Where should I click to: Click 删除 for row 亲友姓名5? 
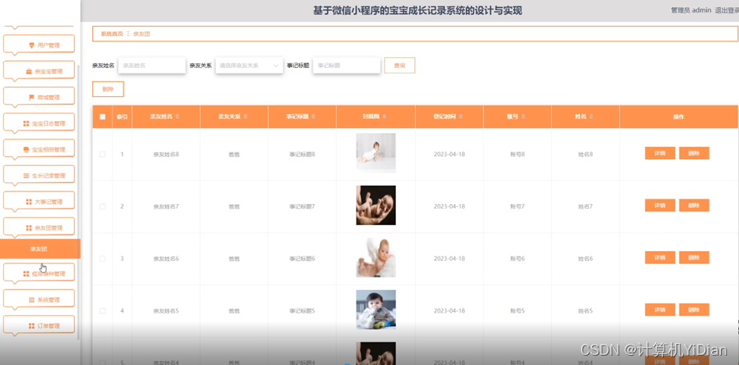[x=694, y=310]
